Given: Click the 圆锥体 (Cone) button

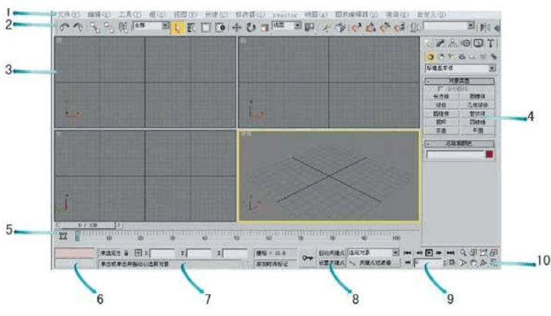Looking at the screenshot, I should pos(477,96).
